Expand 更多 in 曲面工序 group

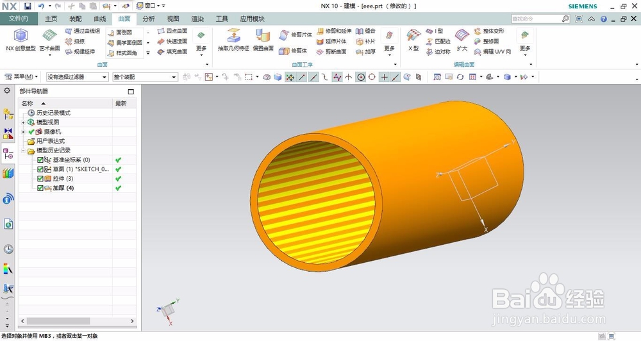click(389, 42)
